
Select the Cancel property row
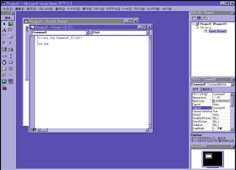(x=211, y=105)
